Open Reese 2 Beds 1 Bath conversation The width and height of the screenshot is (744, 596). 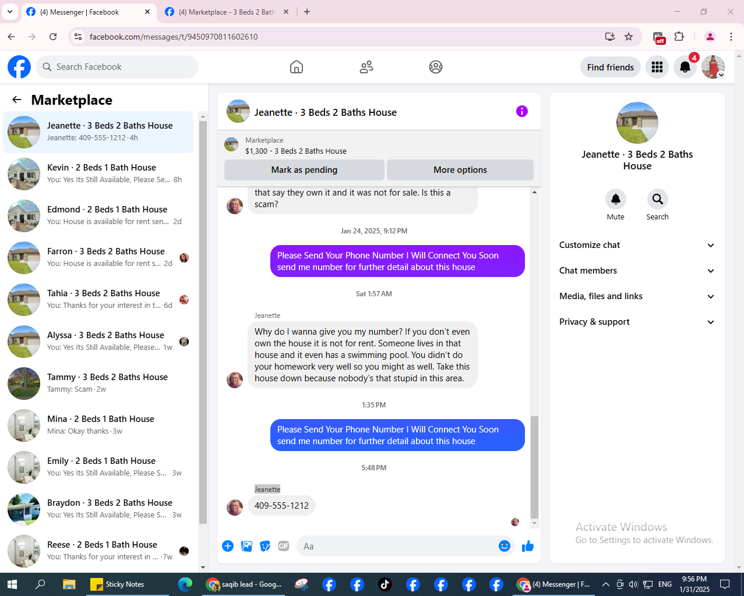pyautogui.click(x=98, y=551)
